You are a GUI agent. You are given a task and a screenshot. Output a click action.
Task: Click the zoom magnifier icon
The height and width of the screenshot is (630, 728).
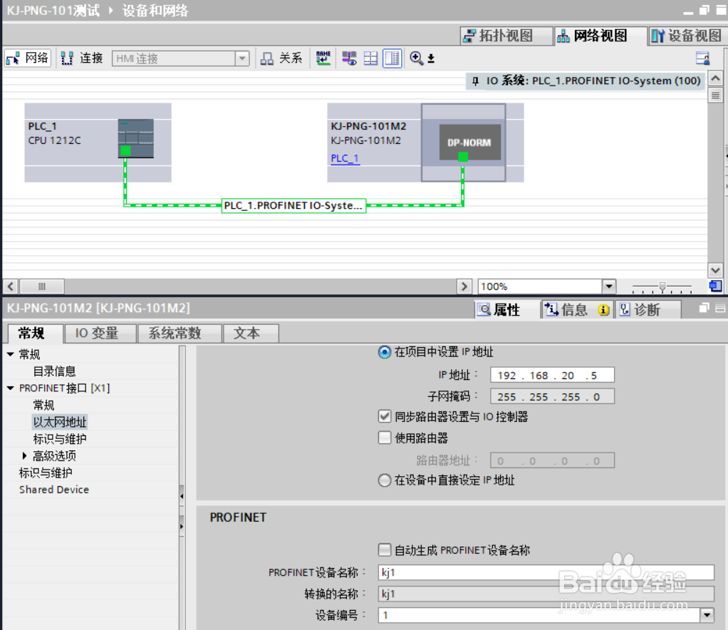417,58
